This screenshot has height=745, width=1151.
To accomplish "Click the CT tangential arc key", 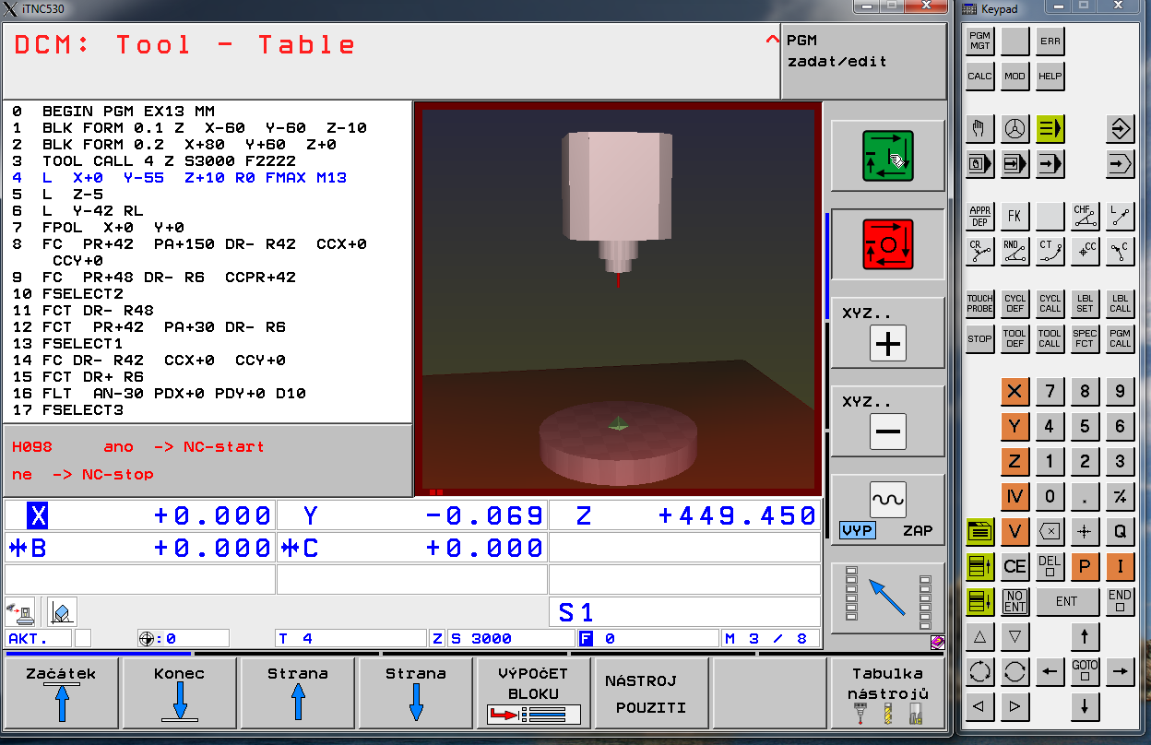I will pos(1050,252).
